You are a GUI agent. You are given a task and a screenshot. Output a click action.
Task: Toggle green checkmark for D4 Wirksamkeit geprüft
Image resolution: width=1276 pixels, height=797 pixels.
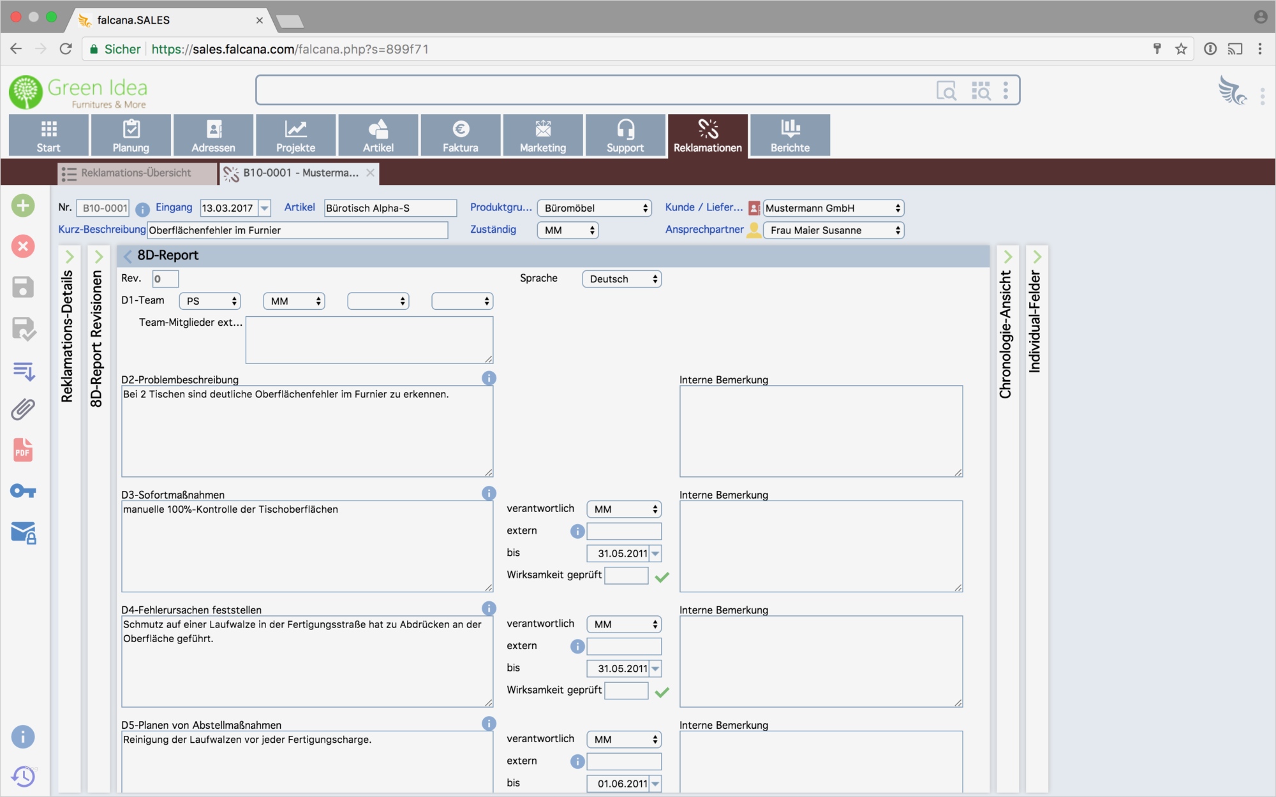(x=662, y=692)
